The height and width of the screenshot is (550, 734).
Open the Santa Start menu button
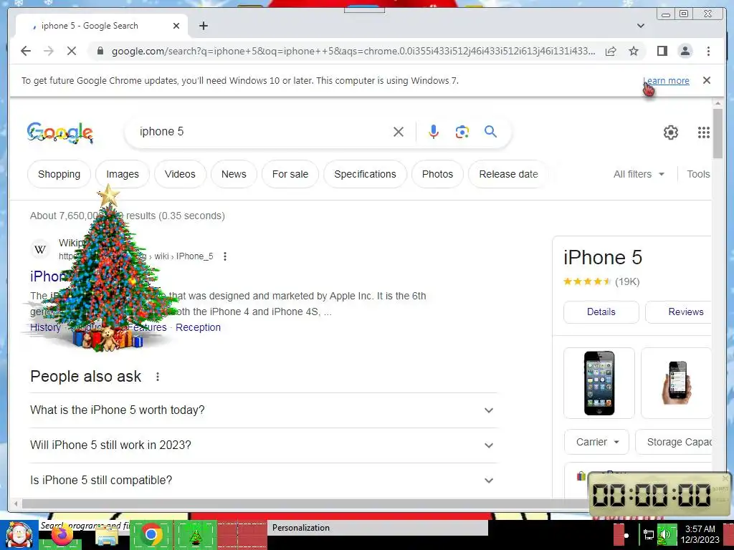pos(19,535)
